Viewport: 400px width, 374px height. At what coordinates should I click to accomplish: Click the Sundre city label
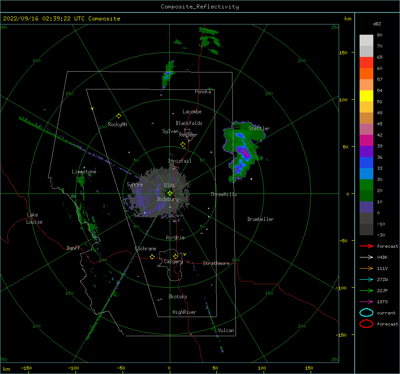(135, 184)
